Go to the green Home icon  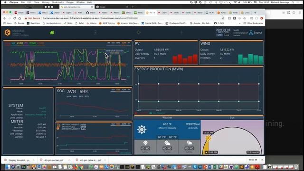52,33
